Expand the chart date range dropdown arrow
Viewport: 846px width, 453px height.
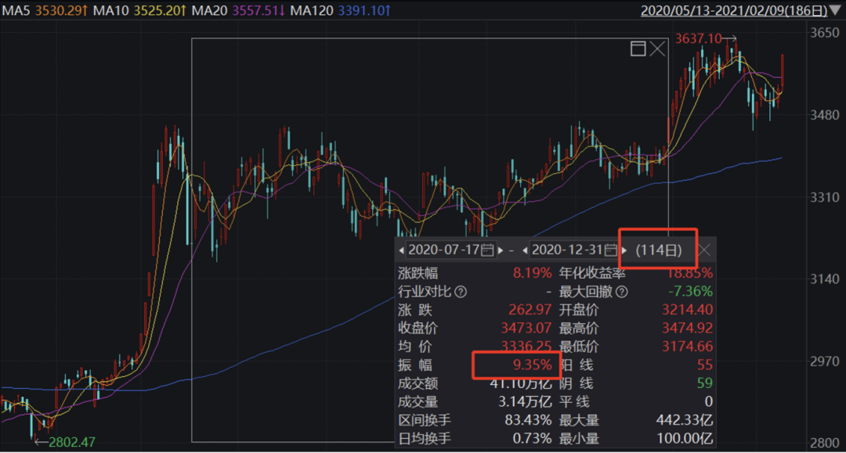[836, 10]
